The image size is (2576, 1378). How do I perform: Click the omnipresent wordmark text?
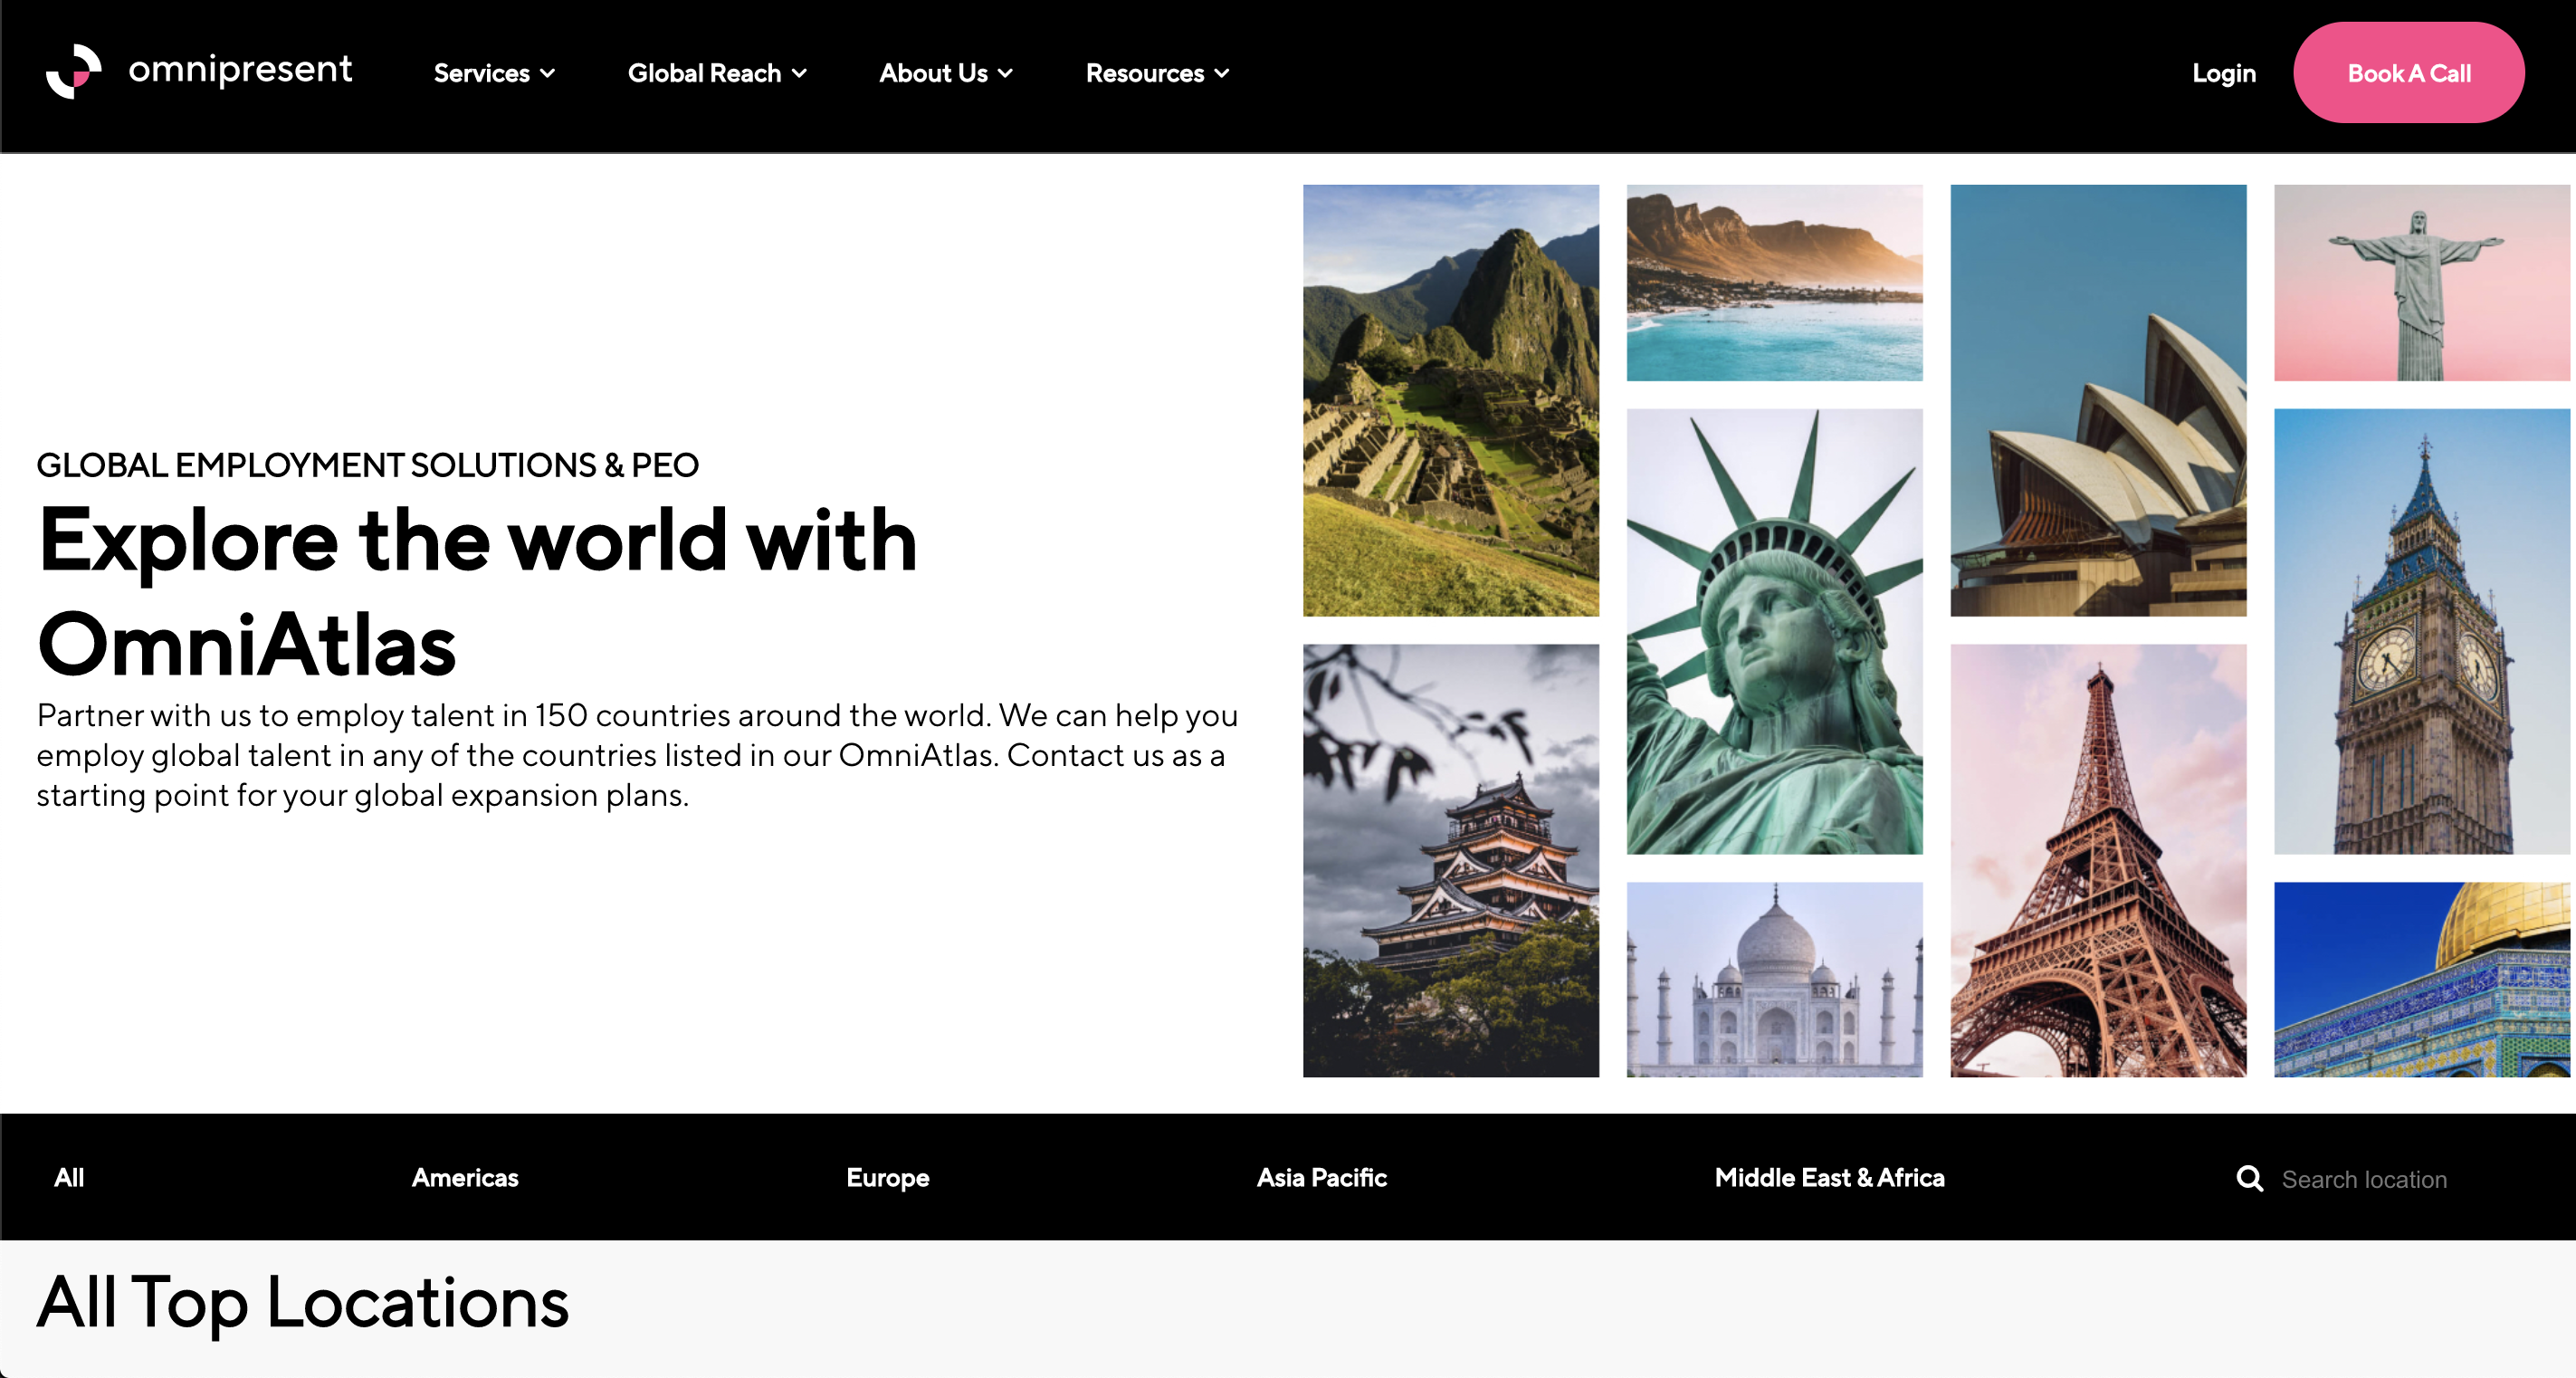point(240,70)
